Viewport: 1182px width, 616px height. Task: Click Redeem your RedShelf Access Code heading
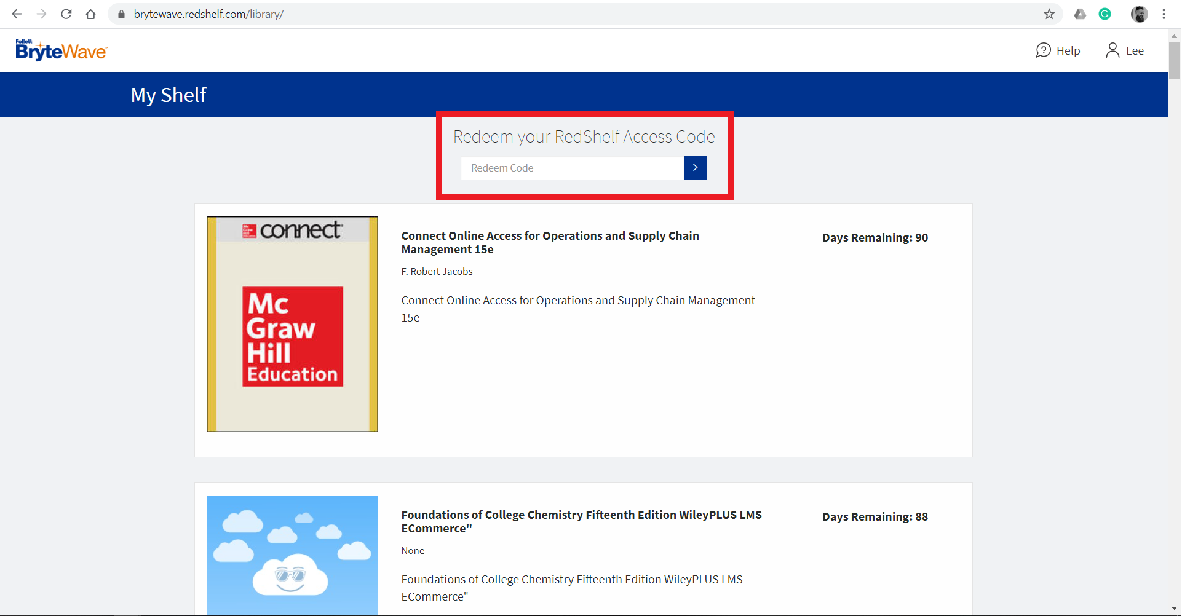(584, 136)
